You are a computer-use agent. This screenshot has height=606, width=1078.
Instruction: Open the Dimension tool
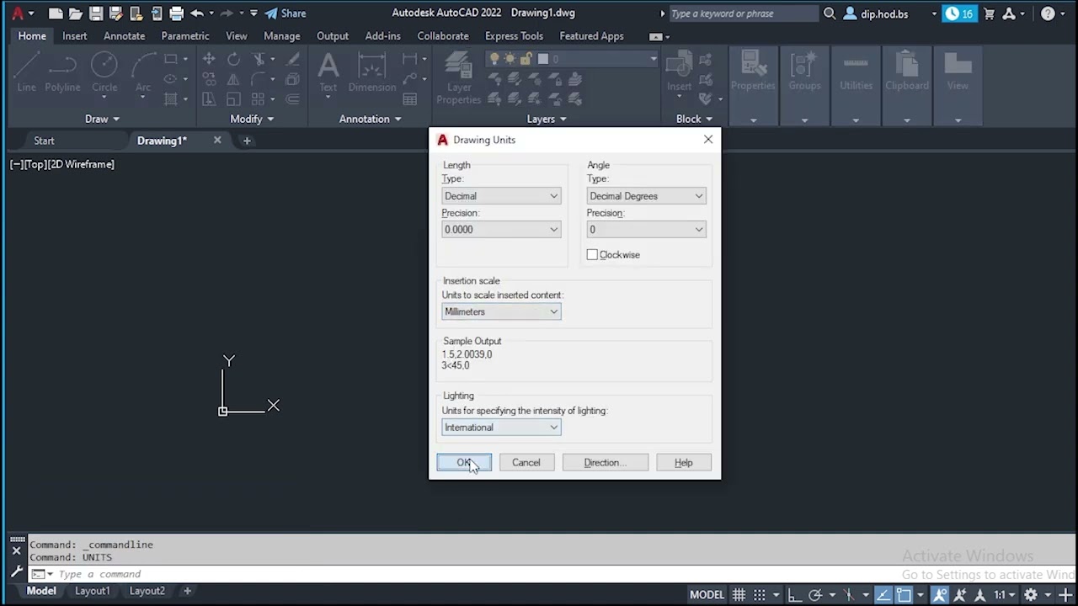tap(371, 72)
